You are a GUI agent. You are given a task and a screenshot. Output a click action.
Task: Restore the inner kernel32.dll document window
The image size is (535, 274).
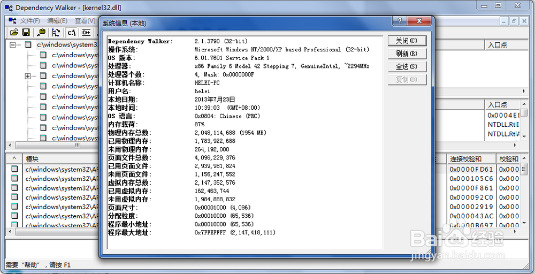click(515, 21)
